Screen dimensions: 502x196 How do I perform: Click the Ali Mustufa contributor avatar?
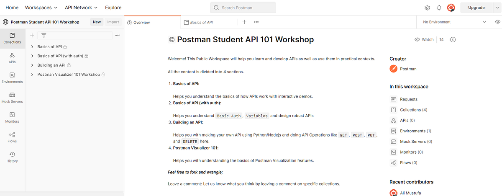393,192
